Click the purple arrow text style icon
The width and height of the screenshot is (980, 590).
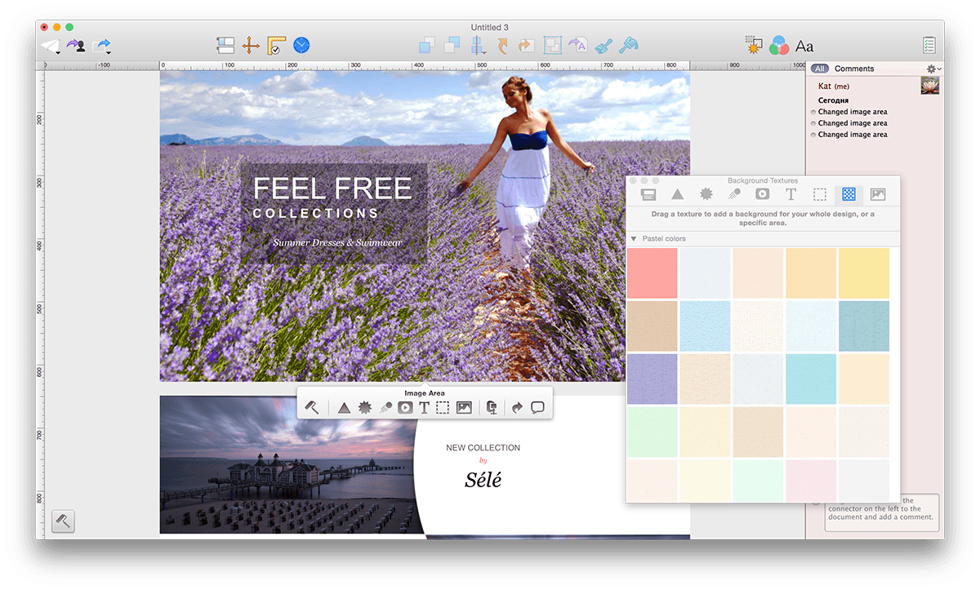click(x=578, y=46)
